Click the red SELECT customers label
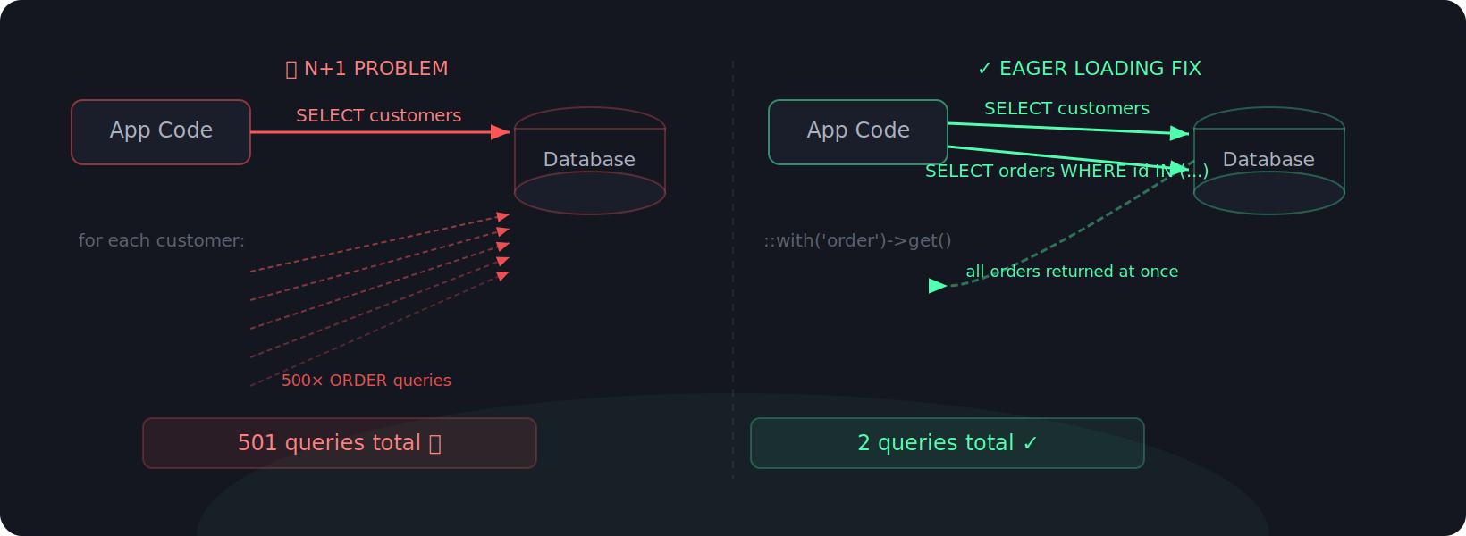The width and height of the screenshot is (1466, 536). pyautogui.click(x=379, y=116)
